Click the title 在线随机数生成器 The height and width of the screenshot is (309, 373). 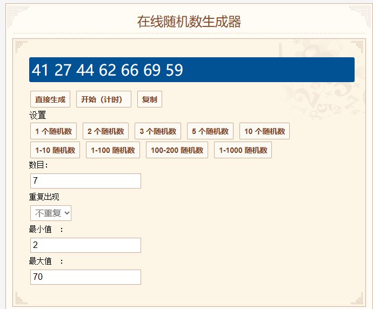pos(189,22)
